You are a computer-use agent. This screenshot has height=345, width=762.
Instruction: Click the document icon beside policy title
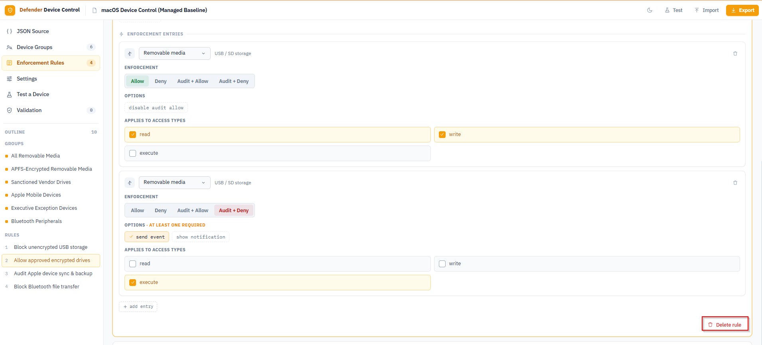coord(95,10)
